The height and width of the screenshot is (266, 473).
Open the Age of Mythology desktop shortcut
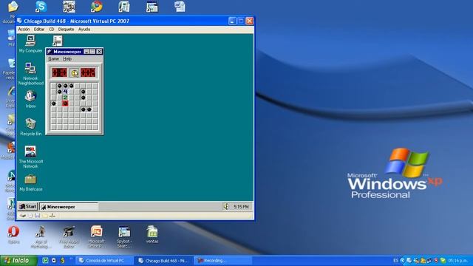pos(41,237)
